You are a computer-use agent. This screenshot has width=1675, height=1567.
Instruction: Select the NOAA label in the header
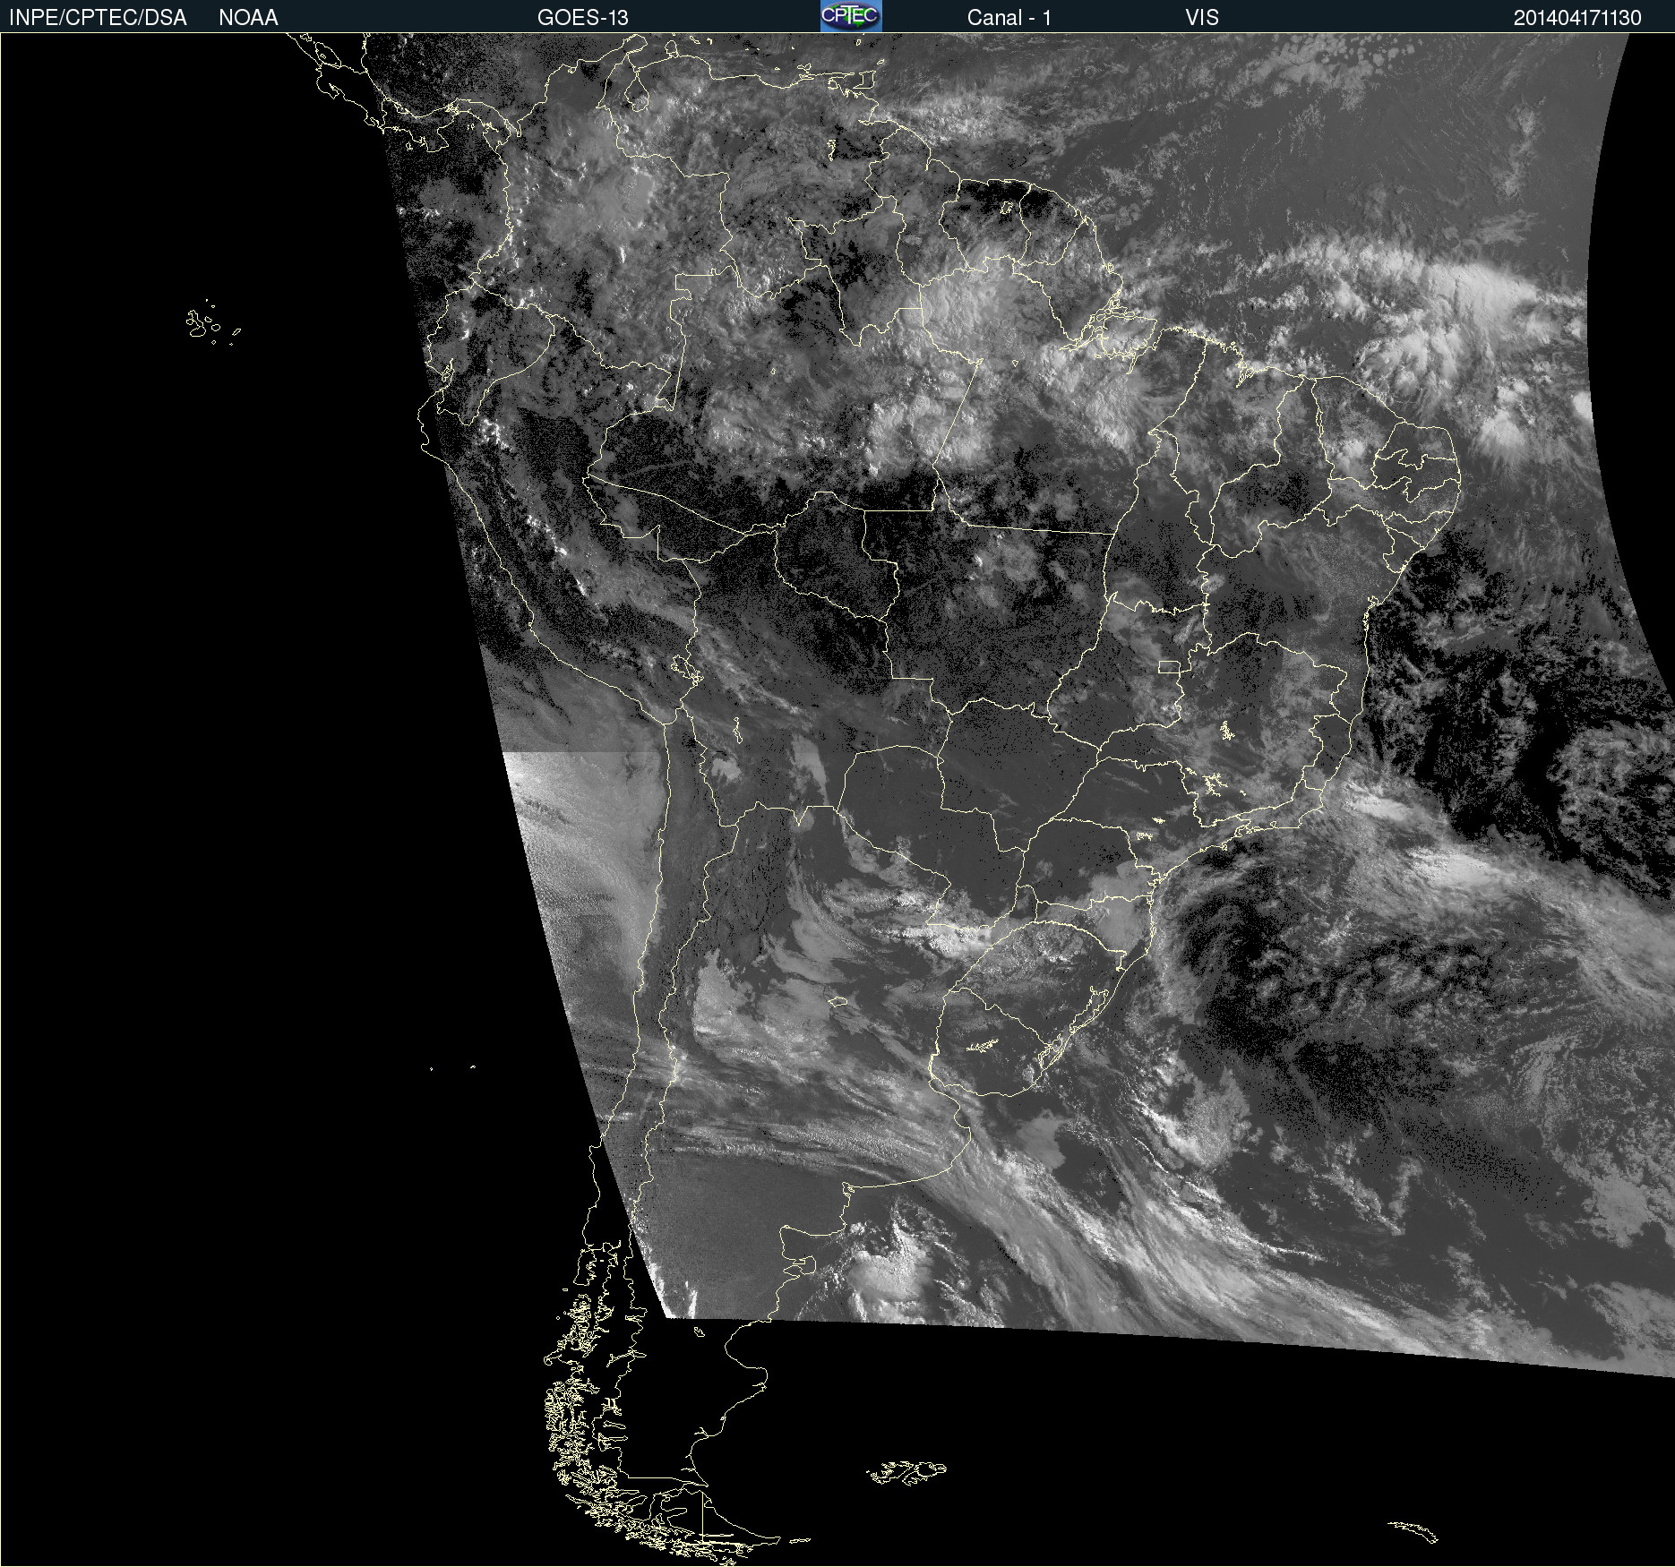click(x=248, y=18)
